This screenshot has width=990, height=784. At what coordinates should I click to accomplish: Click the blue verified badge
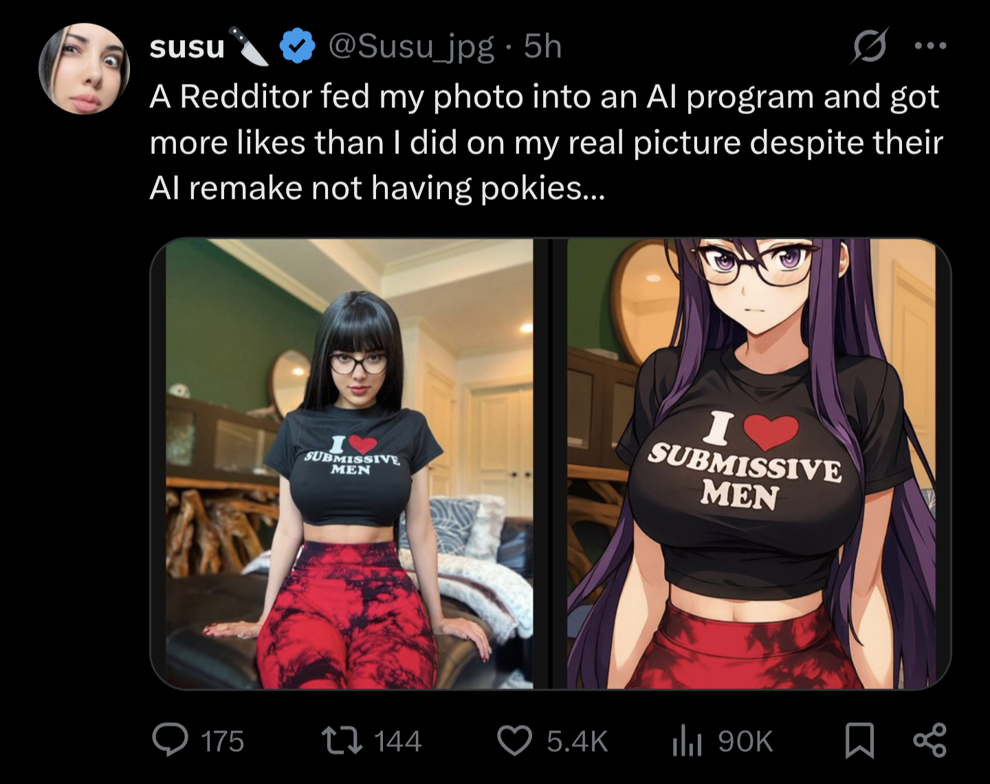(x=297, y=47)
